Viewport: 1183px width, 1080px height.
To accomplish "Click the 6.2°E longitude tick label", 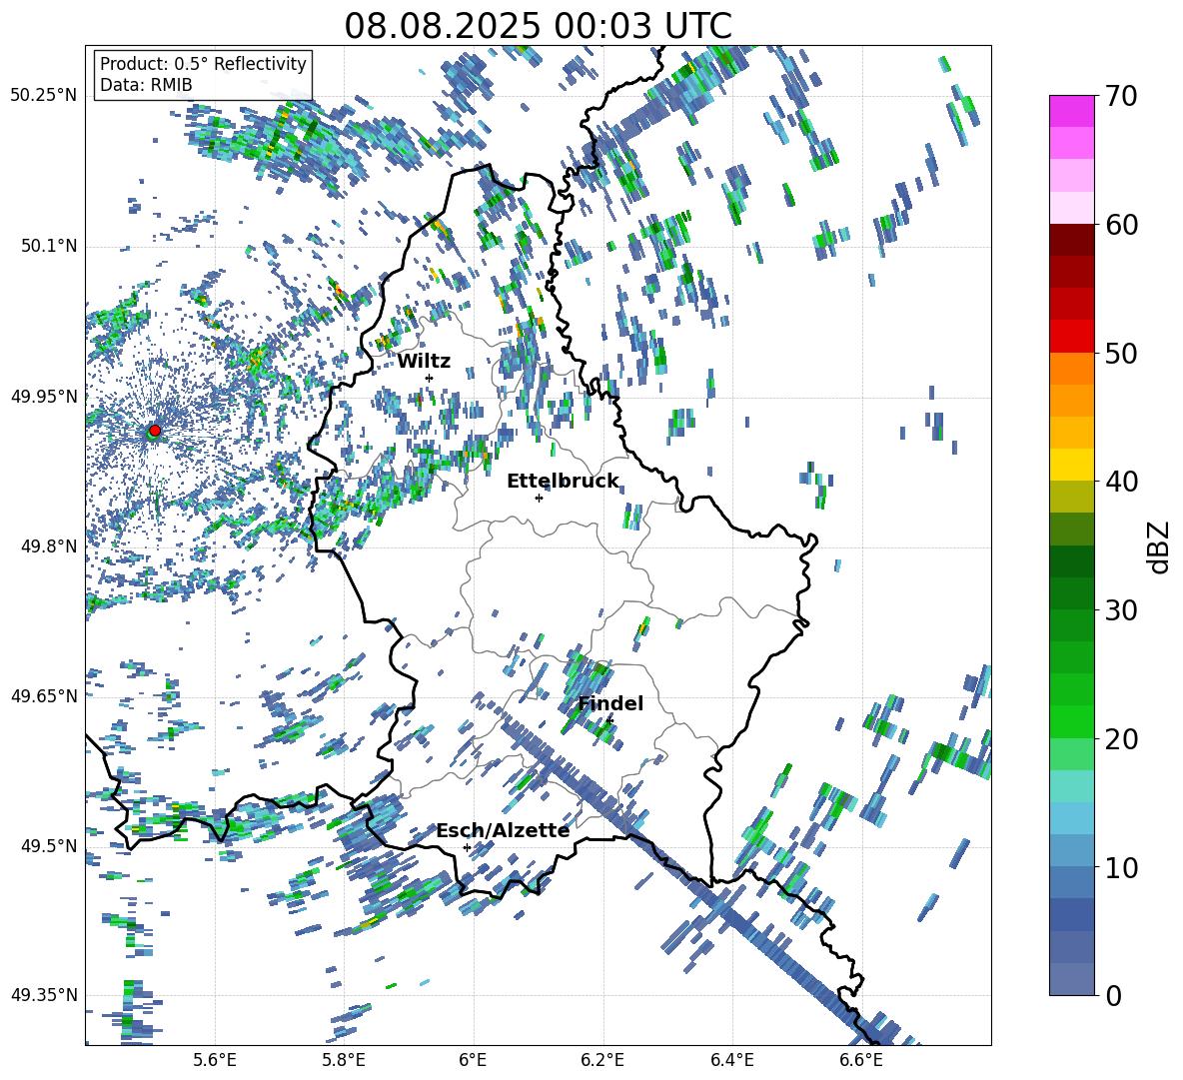I will click(602, 1060).
